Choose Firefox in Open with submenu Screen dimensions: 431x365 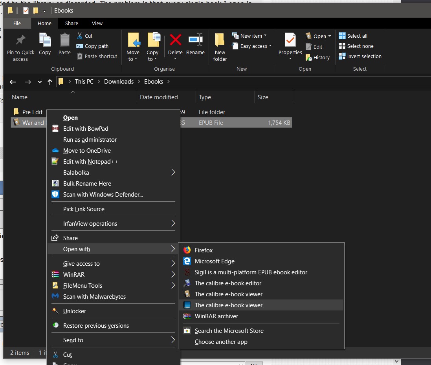[204, 250]
